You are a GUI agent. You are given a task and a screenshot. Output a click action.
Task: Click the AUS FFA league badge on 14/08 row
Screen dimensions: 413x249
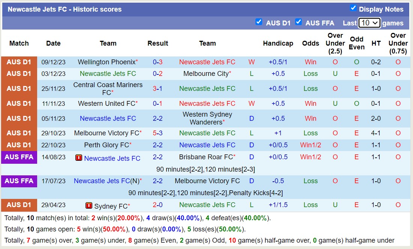coord(19,157)
